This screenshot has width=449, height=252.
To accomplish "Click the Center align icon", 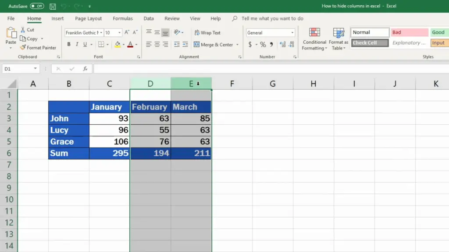I will click(157, 45).
